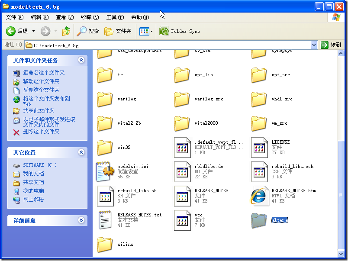Open SOFTWARE (C:) drive link

(40, 165)
